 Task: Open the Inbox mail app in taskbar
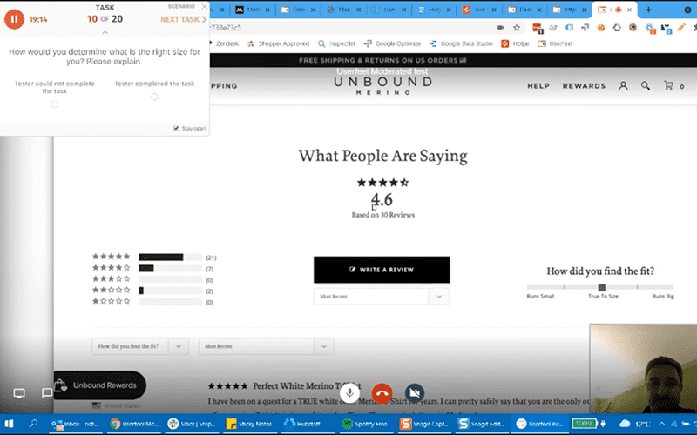tap(75, 424)
